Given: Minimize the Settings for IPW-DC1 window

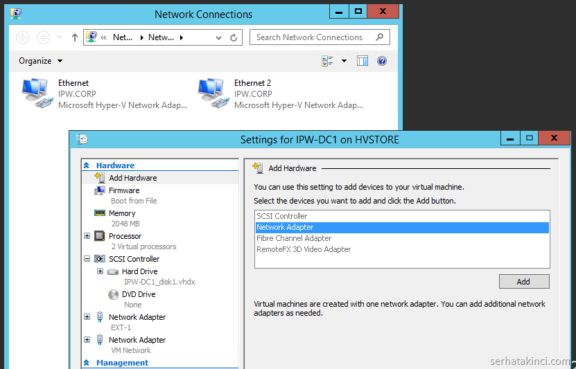Looking at the screenshot, I should click(x=510, y=138).
